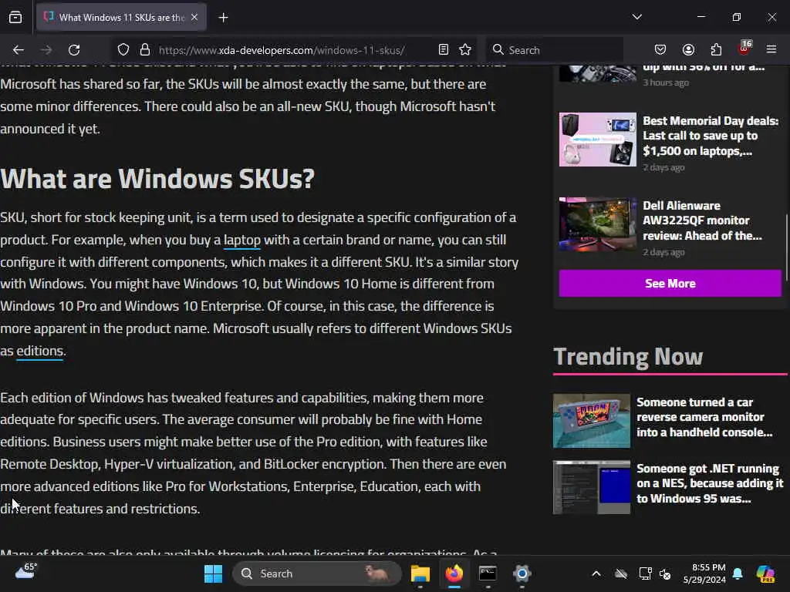
Task: Open the .NET on NES article thumbnail
Action: pos(592,487)
